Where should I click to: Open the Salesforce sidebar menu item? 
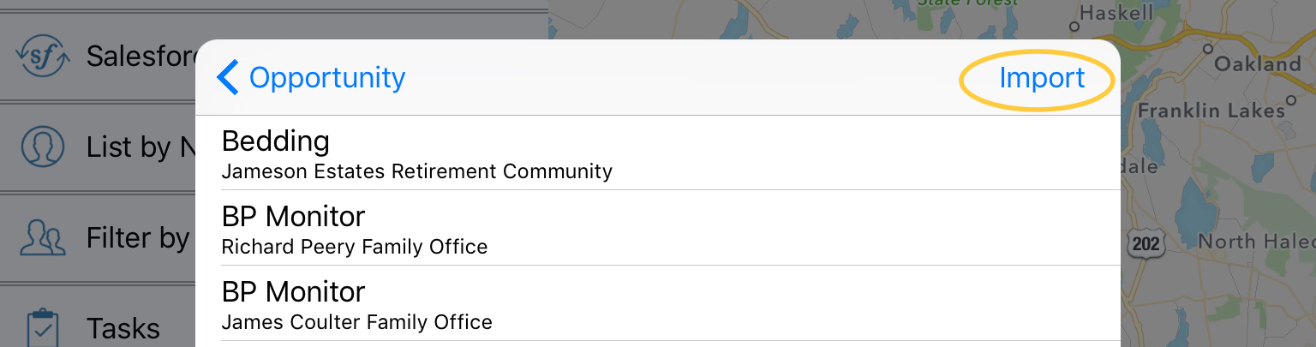point(274,57)
